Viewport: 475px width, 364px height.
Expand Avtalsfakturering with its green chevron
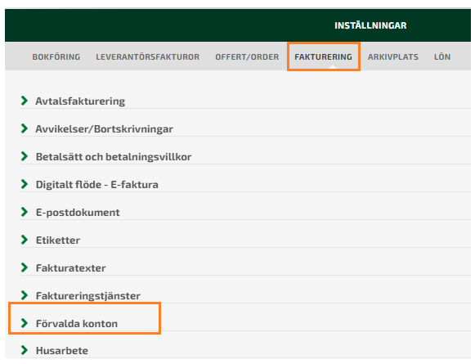(25, 101)
